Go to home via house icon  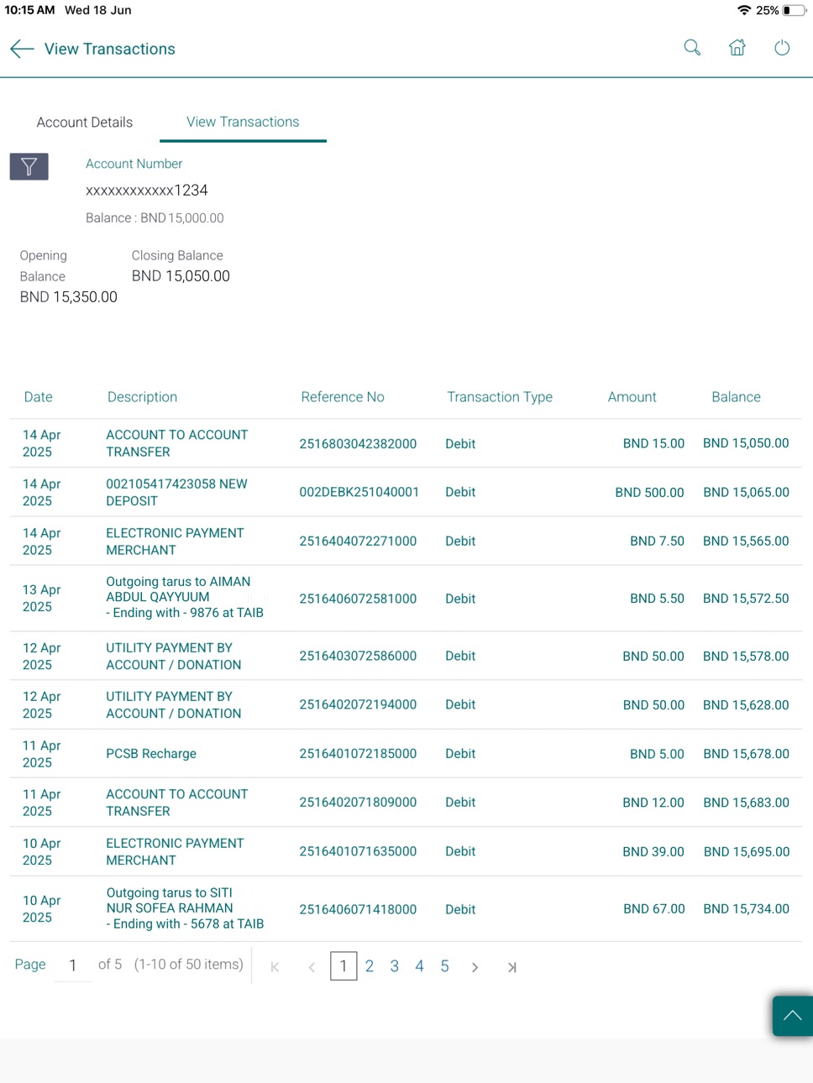pos(737,48)
